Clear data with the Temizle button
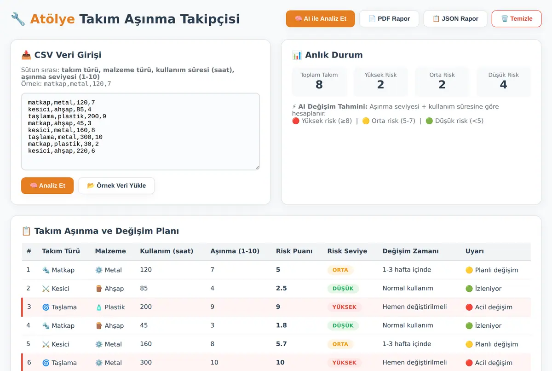This screenshot has width=552, height=371. click(517, 19)
